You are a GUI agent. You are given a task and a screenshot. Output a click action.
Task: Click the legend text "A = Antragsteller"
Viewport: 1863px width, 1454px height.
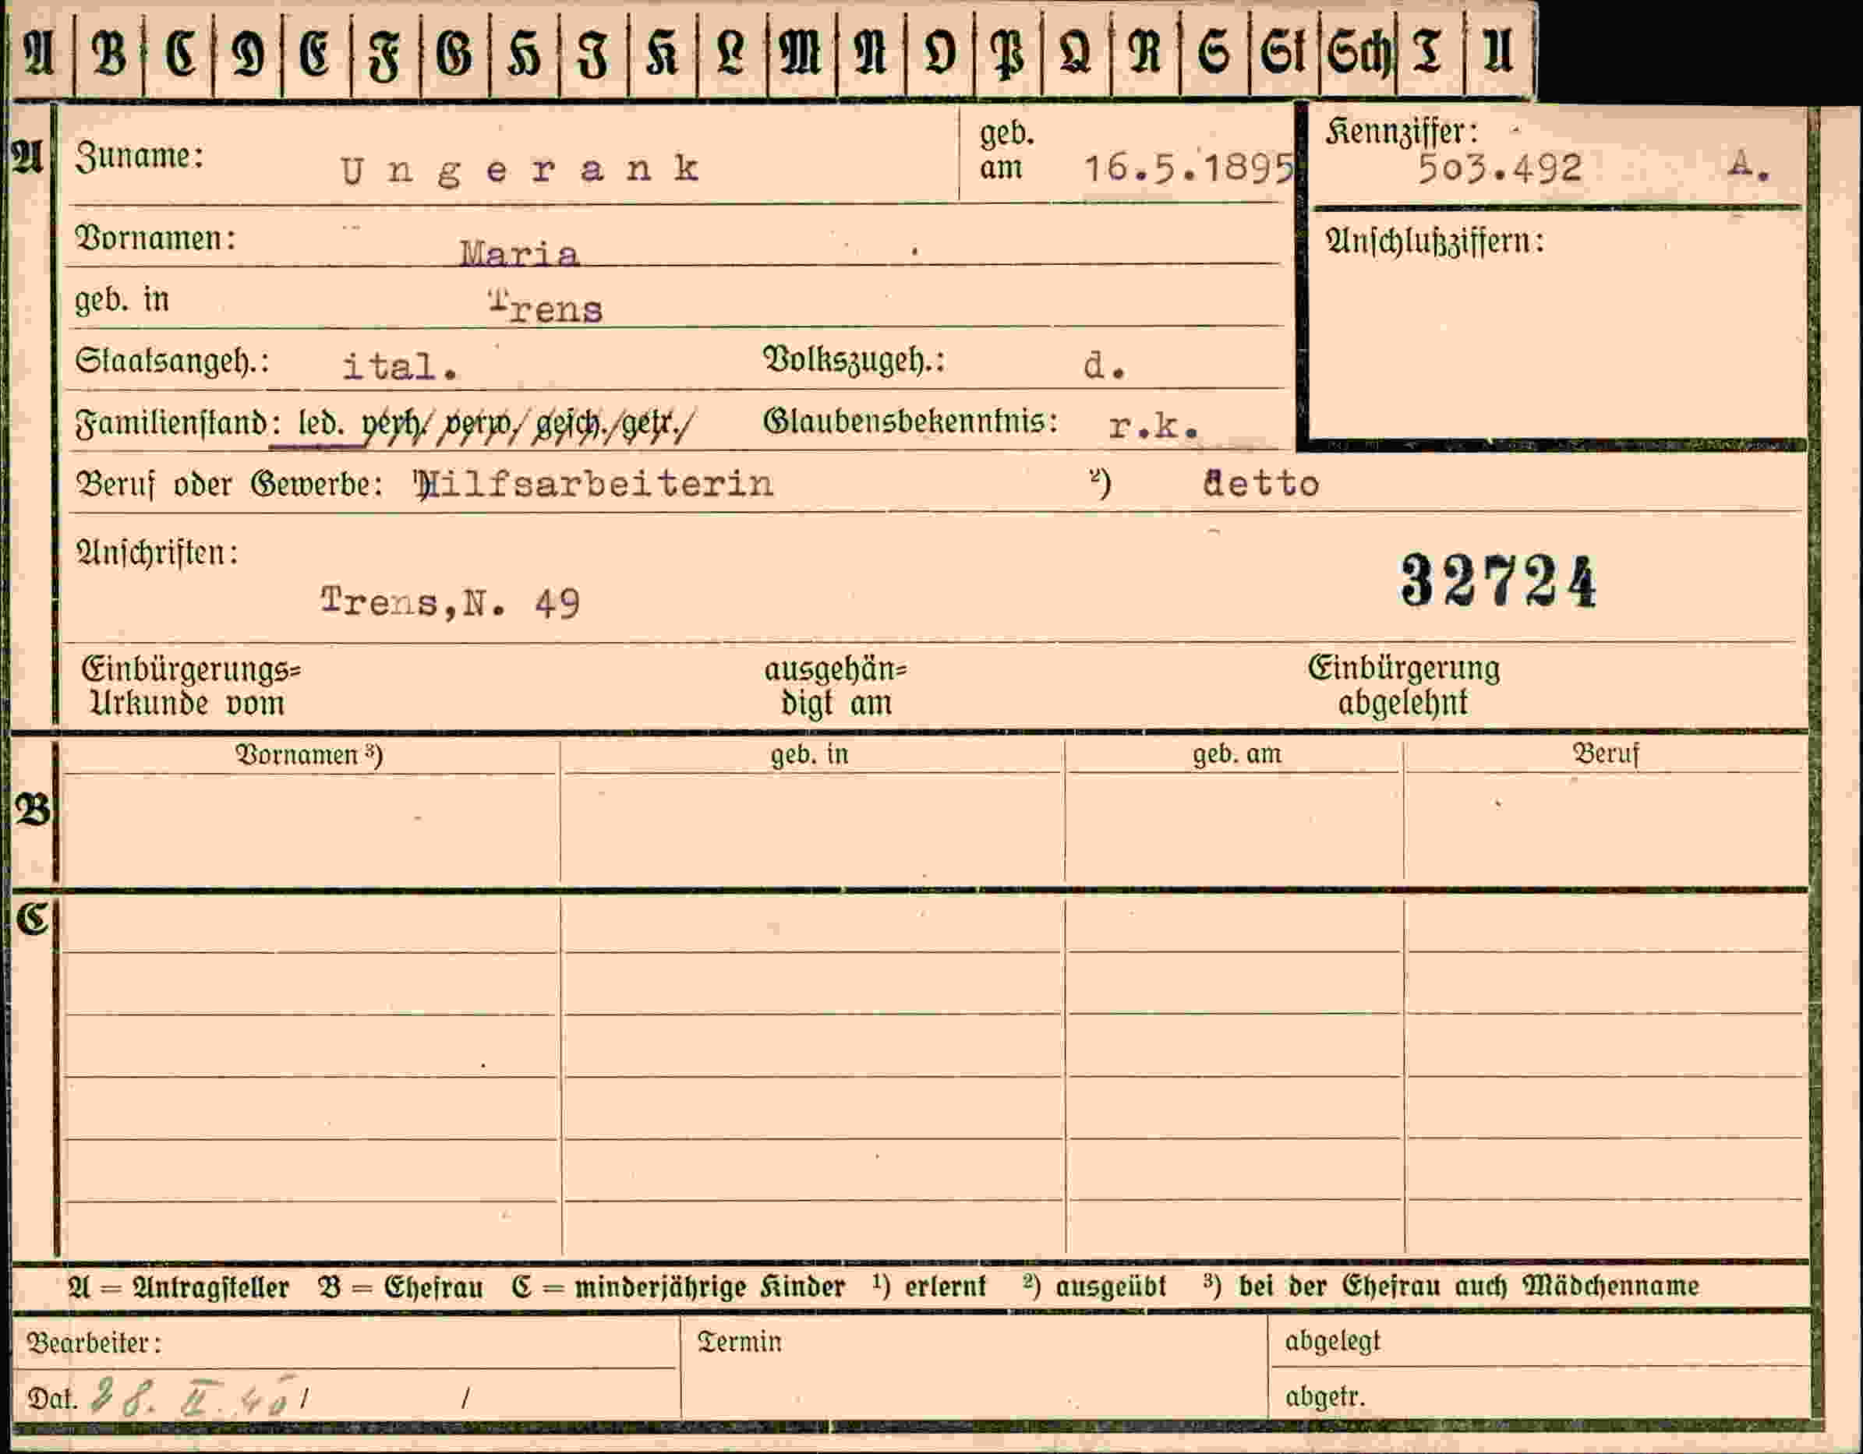point(179,1286)
